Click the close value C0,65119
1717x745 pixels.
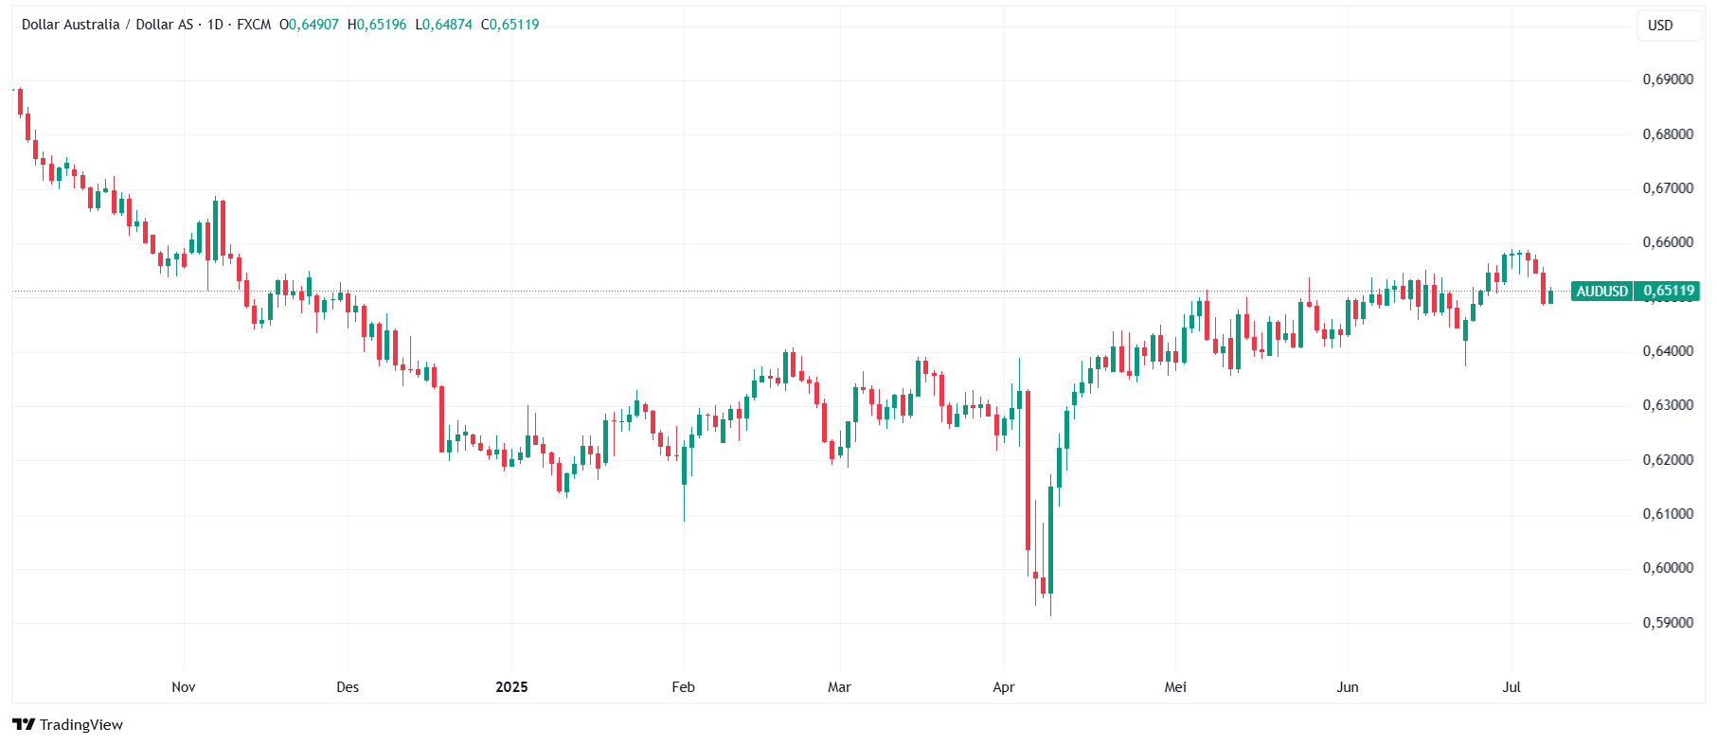510,25
